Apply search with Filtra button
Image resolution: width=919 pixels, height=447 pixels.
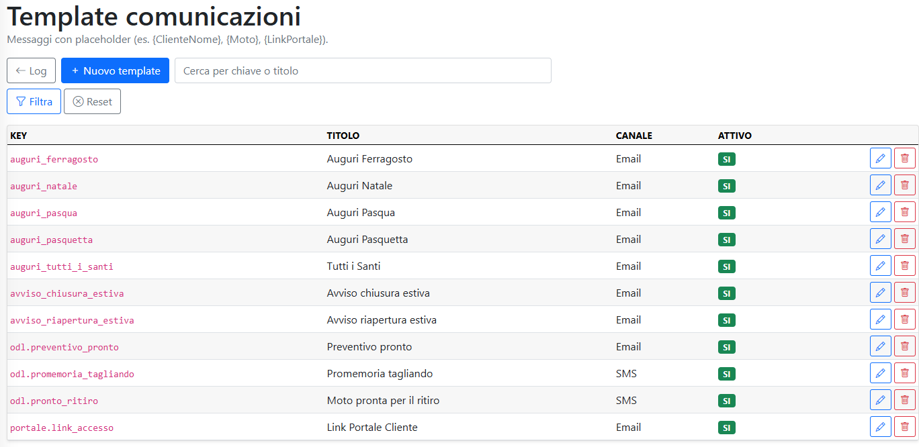pos(34,102)
